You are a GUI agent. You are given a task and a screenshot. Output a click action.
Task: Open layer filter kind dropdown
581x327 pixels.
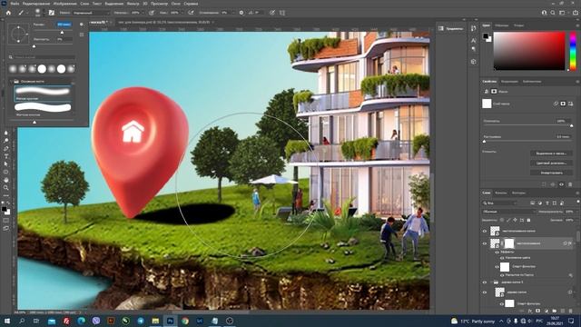click(500, 203)
